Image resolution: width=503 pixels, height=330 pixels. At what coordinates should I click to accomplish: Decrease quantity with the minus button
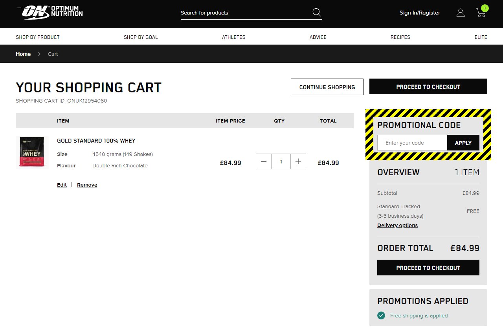[x=264, y=161]
